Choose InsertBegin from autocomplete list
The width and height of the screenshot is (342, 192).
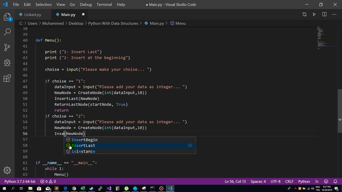pos(130,140)
